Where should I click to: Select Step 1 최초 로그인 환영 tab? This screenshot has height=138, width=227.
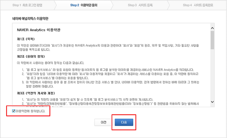(x=27, y=5)
